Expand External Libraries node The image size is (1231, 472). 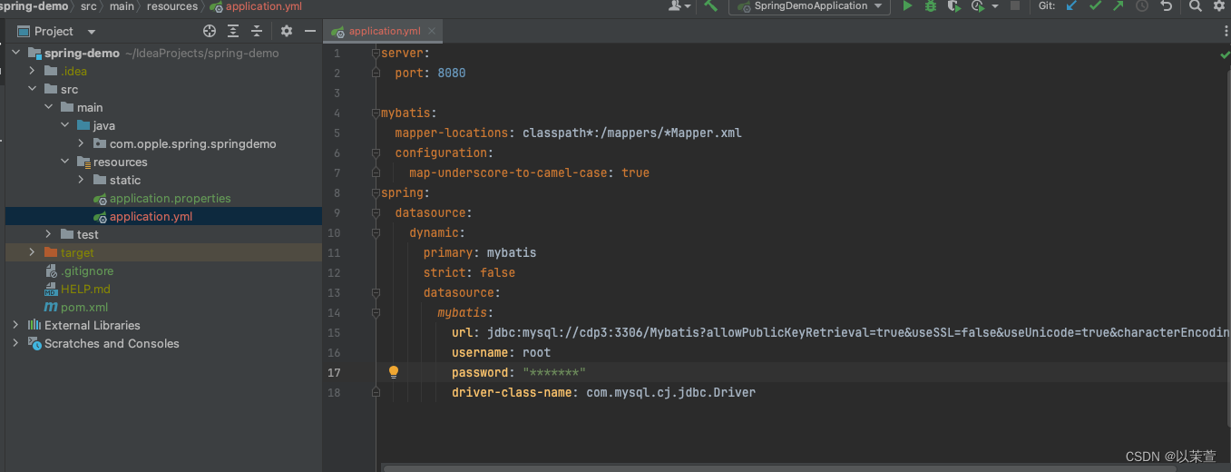15,325
